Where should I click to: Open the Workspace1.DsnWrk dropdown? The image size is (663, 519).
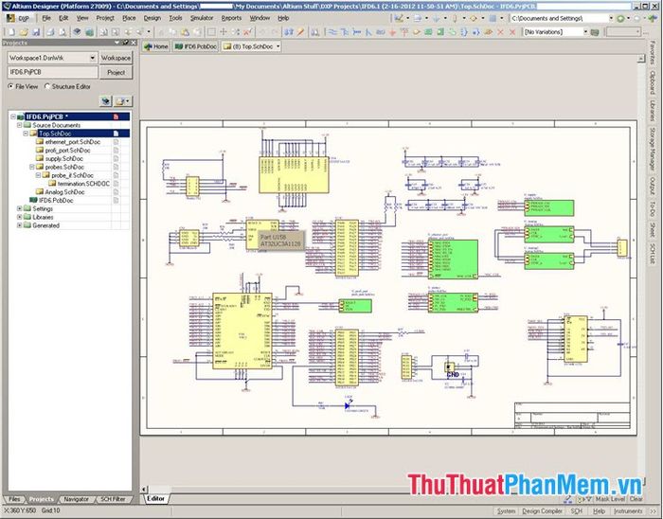click(x=93, y=58)
